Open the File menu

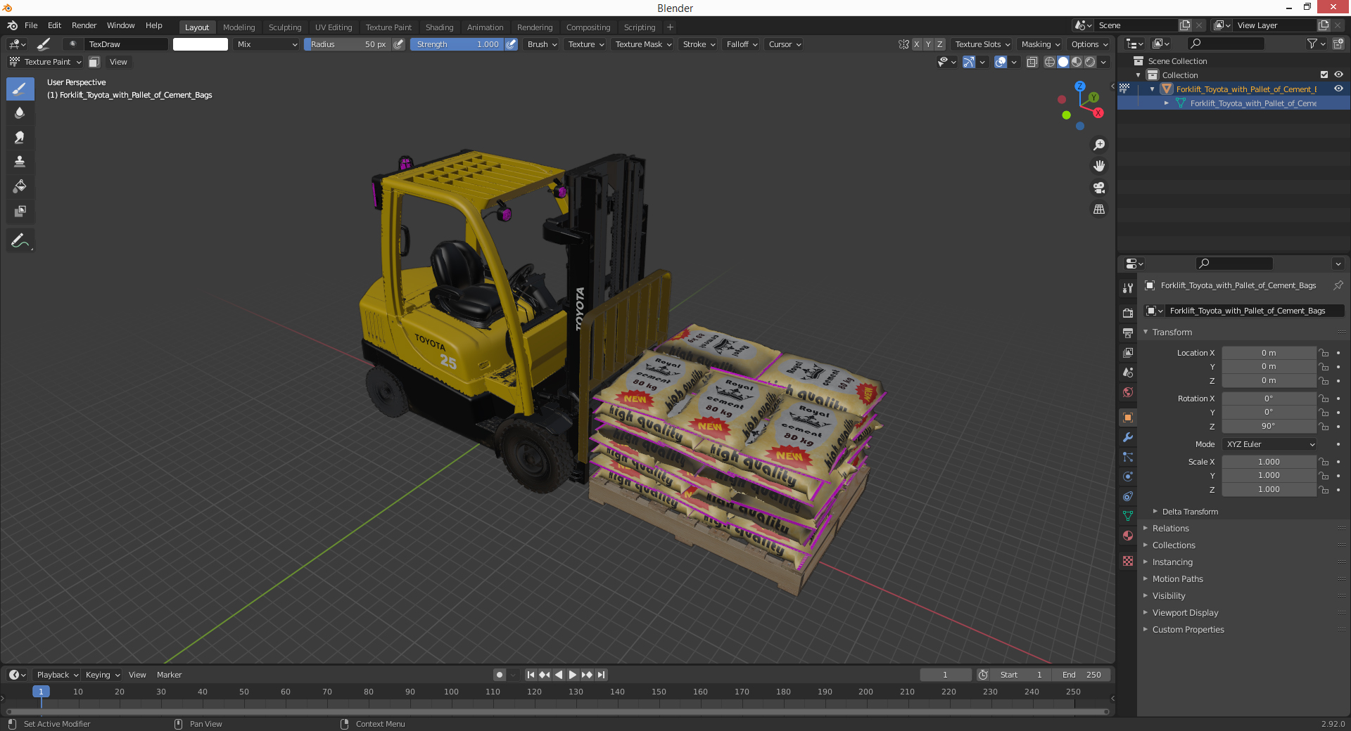coord(31,25)
